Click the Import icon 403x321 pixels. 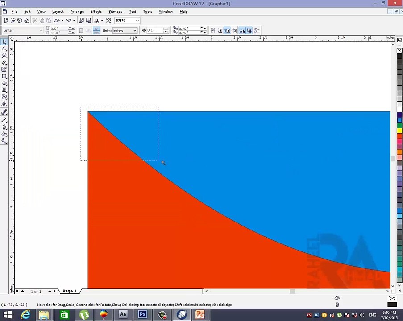81,21
